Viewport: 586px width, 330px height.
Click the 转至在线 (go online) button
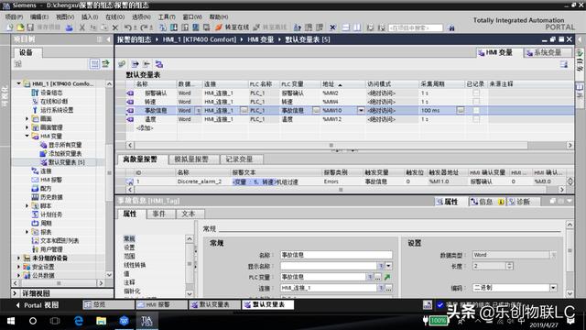232,27
